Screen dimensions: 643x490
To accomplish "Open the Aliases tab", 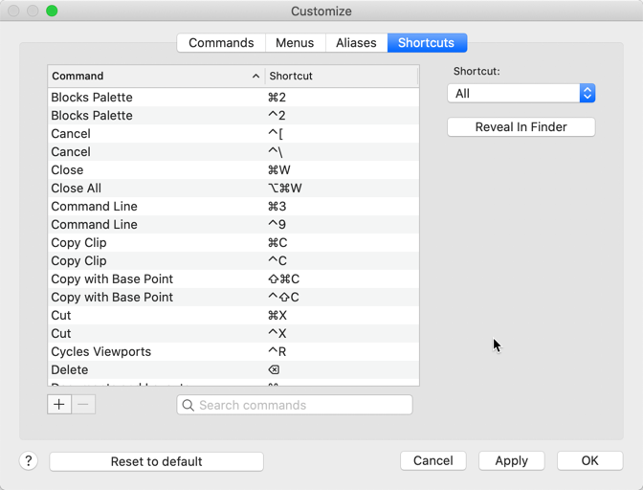I will 356,43.
